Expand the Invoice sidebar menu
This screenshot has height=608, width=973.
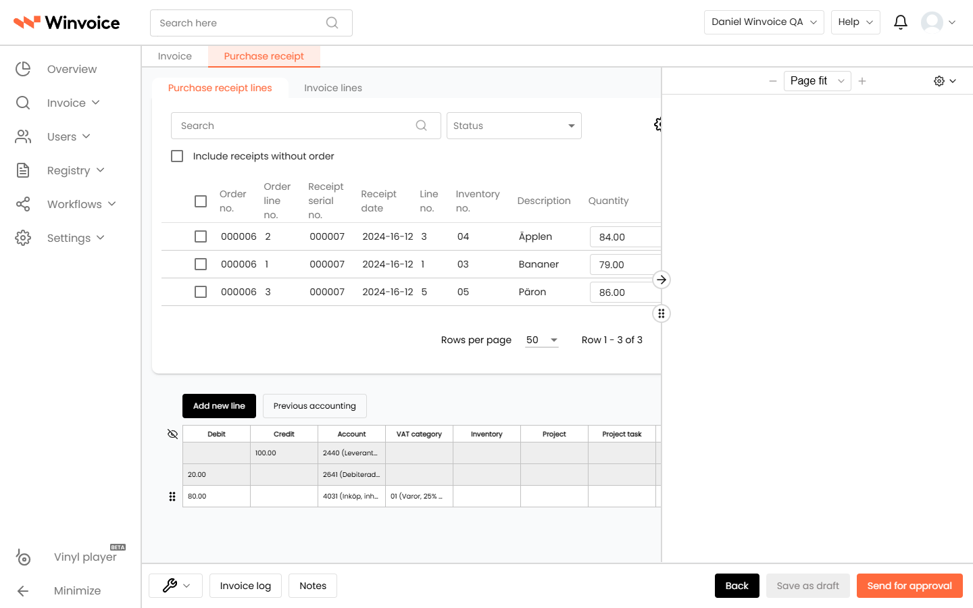click(95, 103)
